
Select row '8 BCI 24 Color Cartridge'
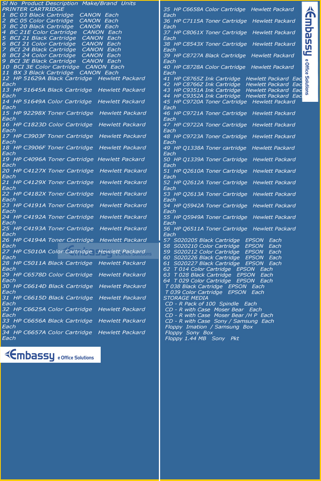tap(61, 55)
